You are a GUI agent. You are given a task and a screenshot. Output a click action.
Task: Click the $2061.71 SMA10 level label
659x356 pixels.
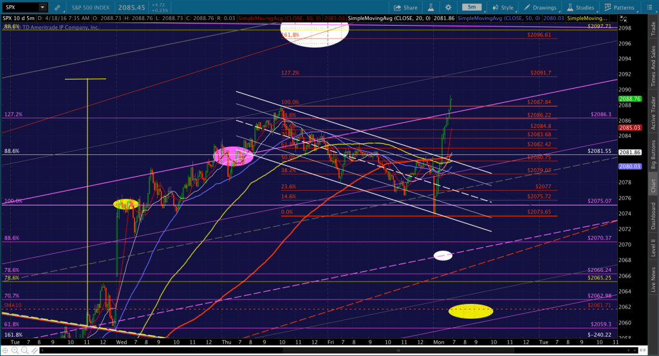point(599,305)
